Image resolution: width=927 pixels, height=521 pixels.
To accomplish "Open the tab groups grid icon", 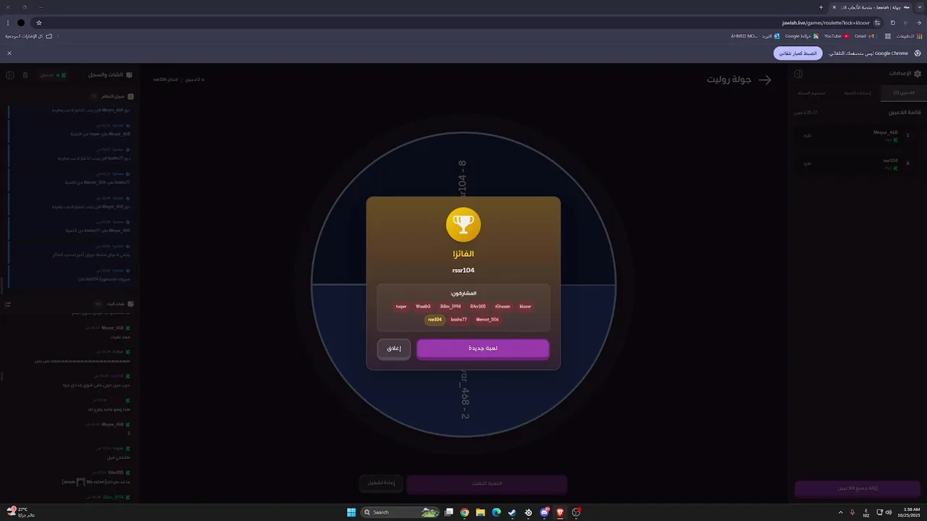I will pyautogui.click(x=888, y=36).
